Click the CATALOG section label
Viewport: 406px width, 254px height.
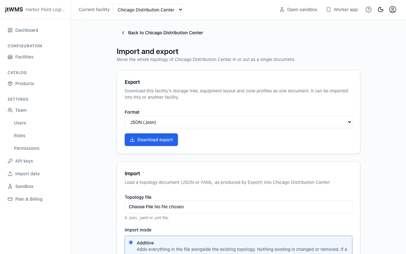tap(17, 73)
